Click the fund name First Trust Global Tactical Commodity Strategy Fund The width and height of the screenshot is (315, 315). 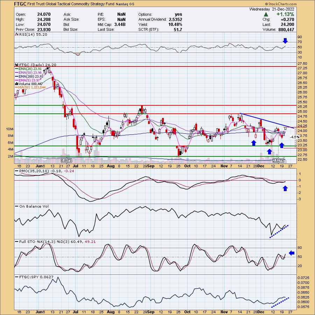71,4
